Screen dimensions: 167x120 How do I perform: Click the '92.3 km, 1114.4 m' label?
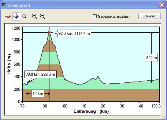74,33
